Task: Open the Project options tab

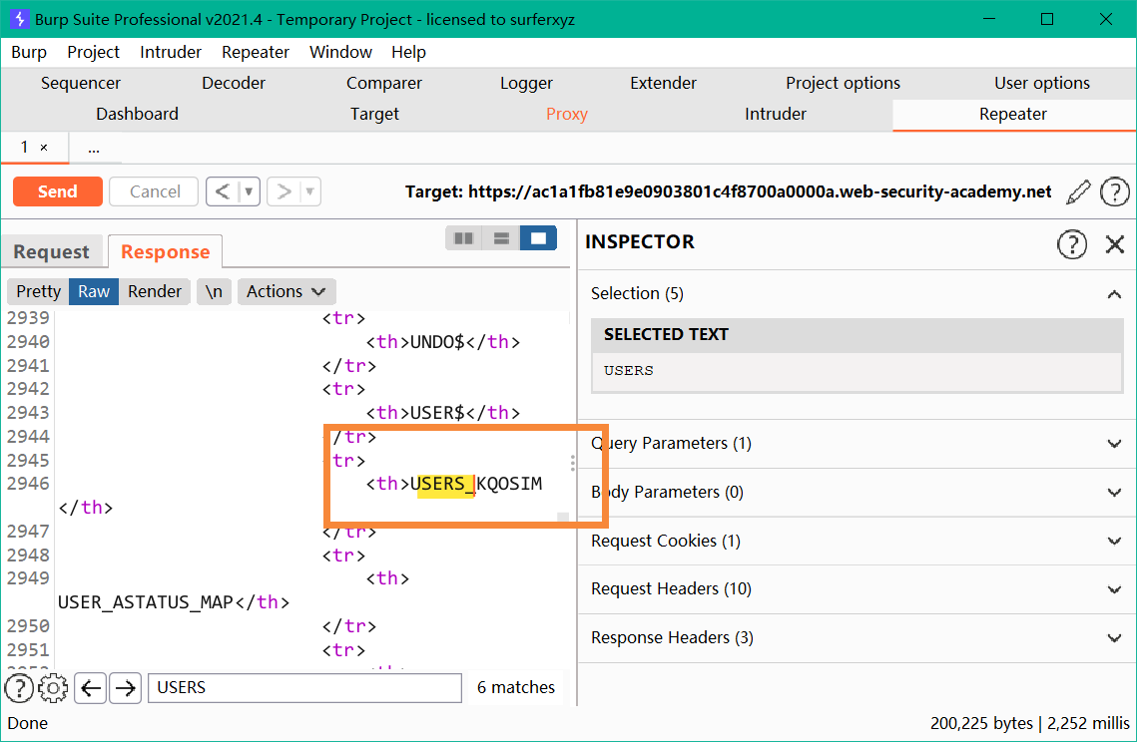Action: click(x=843, y=84)
